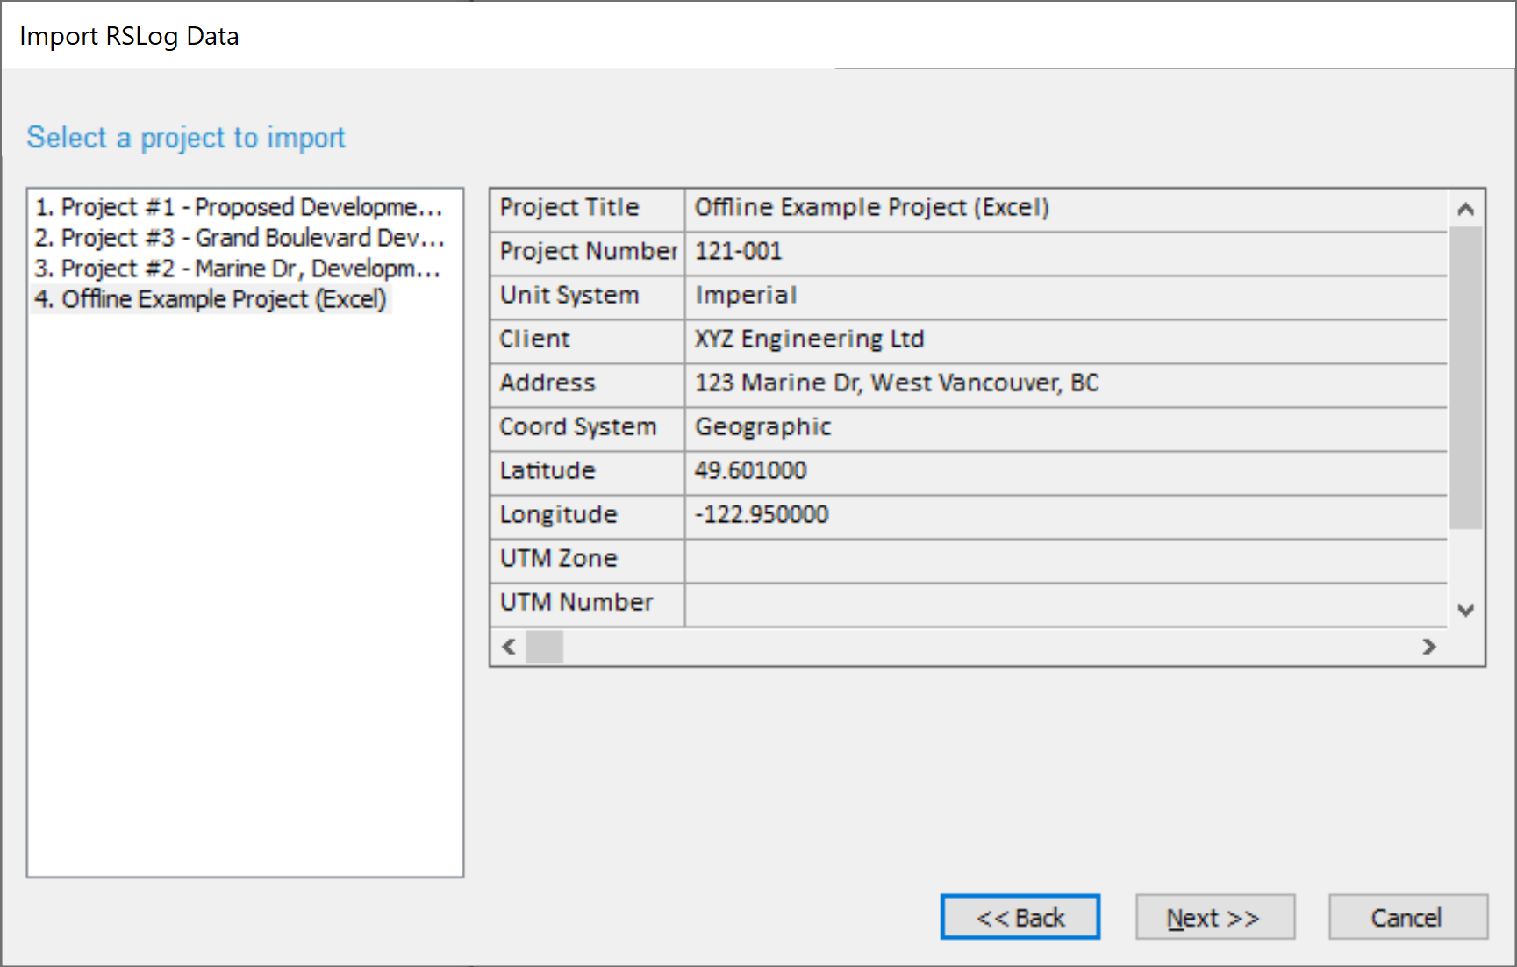Viewport: 1517px width, 967px height.
Task: Click the Coord System label cell
Action: pos(588,429)
